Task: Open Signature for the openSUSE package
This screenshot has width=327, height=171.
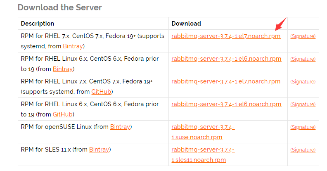Action: (x=303, y=127)
